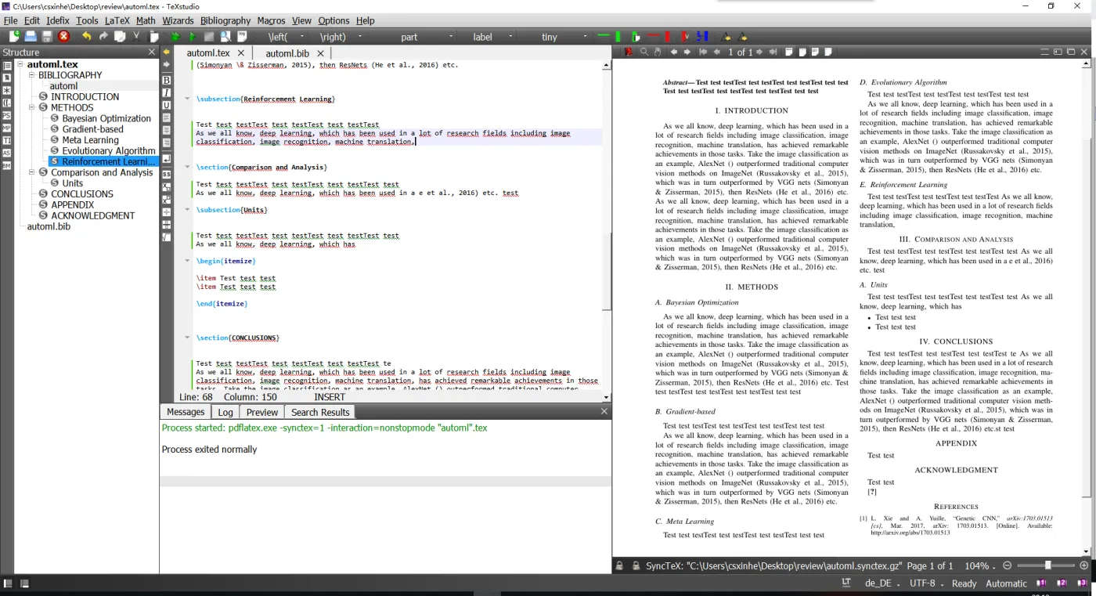Collapse the Comparison and Analysis tree node
1096x596 pixels.
32,172
